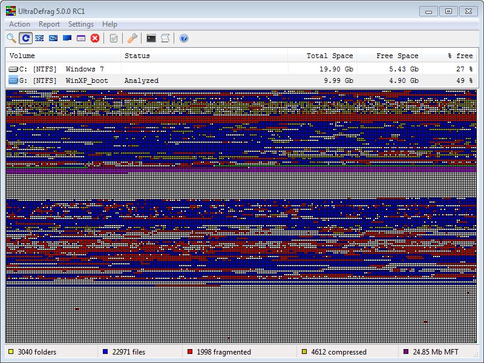Click the Optimize MFT toolbar icon
This screenshot has width=484, height=363.
click(81, 38)
